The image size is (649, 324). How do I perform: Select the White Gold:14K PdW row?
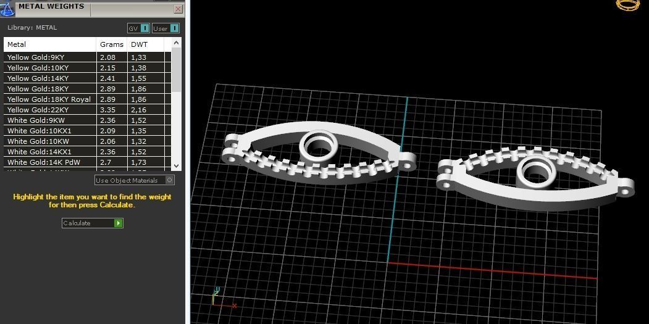pyautogui.click(x=87, y=162)
